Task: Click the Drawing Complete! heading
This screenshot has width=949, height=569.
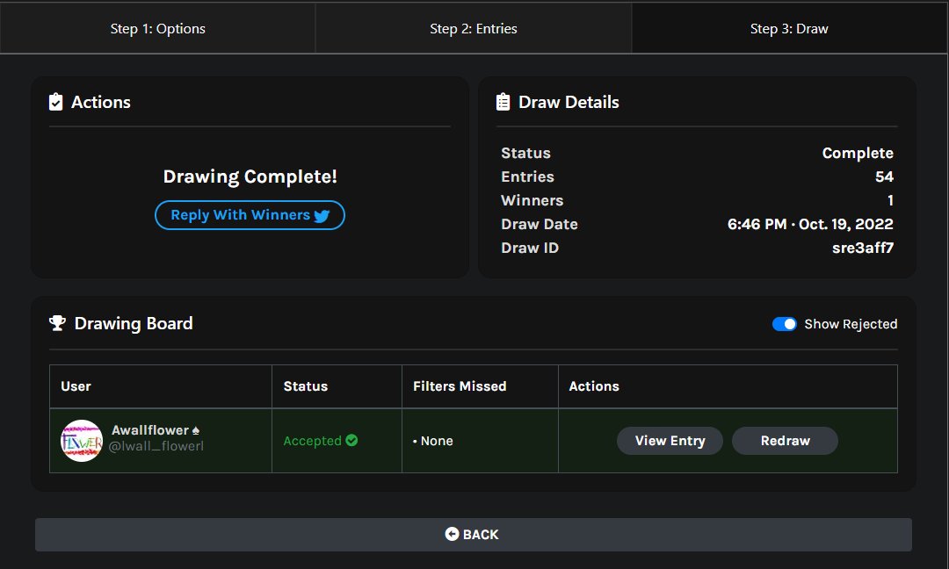Action: (x=250, y=176)
